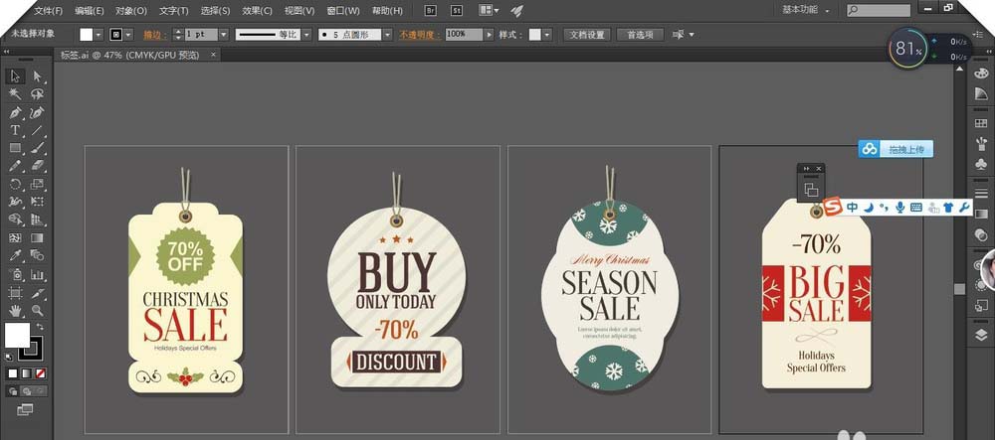Screen dimensions: 995x440
Task: Click the 文档设置 button
Action: point(586,34)
